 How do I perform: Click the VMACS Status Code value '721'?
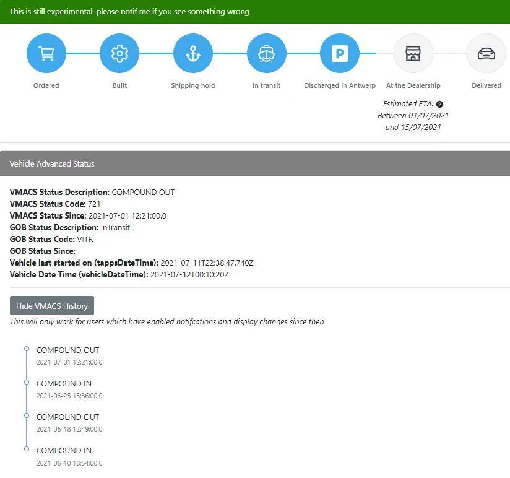pyautogui.click(x=94, y=204)
